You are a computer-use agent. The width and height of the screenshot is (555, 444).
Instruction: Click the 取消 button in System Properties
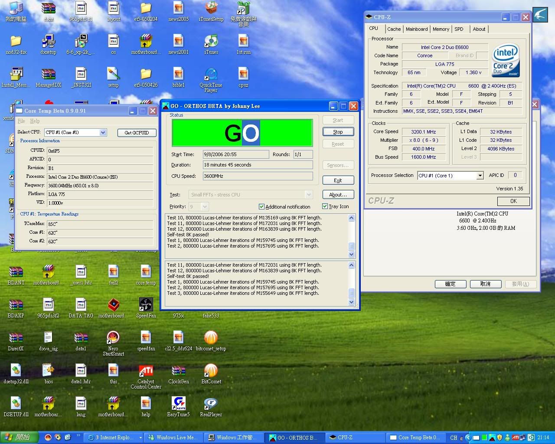(x=485, y=284)
